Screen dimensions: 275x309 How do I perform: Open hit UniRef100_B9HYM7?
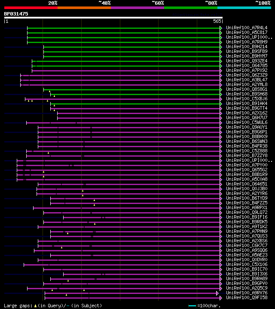[247, 56]
